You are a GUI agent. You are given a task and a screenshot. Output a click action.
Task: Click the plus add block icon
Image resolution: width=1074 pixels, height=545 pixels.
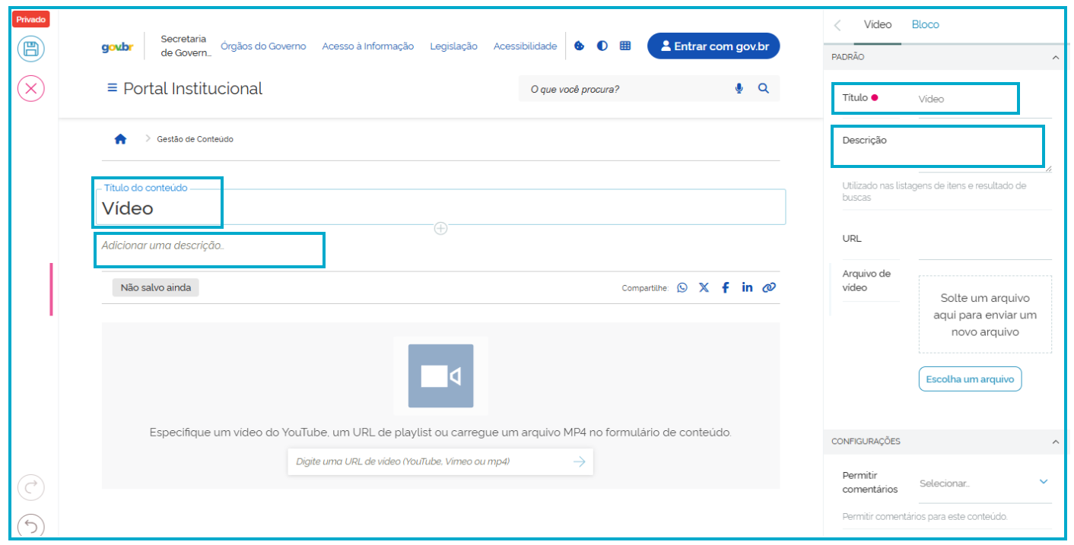coord(440,228)
